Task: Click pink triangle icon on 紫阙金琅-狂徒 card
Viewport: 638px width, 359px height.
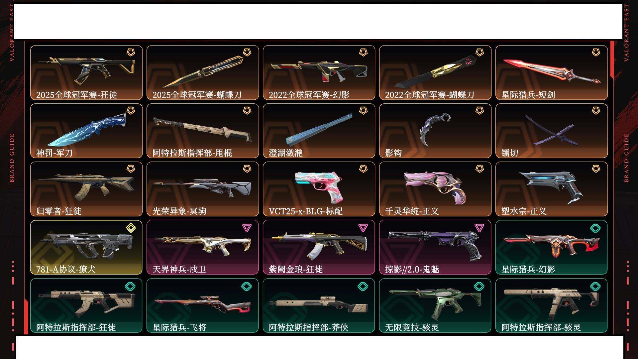Action: coord(363,228)
